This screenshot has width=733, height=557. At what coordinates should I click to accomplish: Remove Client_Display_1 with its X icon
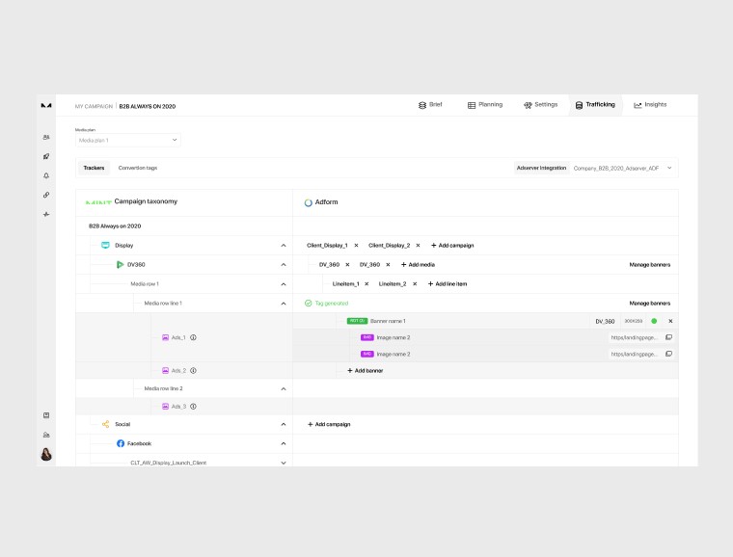pyautogui.click(x=356, y=246)
